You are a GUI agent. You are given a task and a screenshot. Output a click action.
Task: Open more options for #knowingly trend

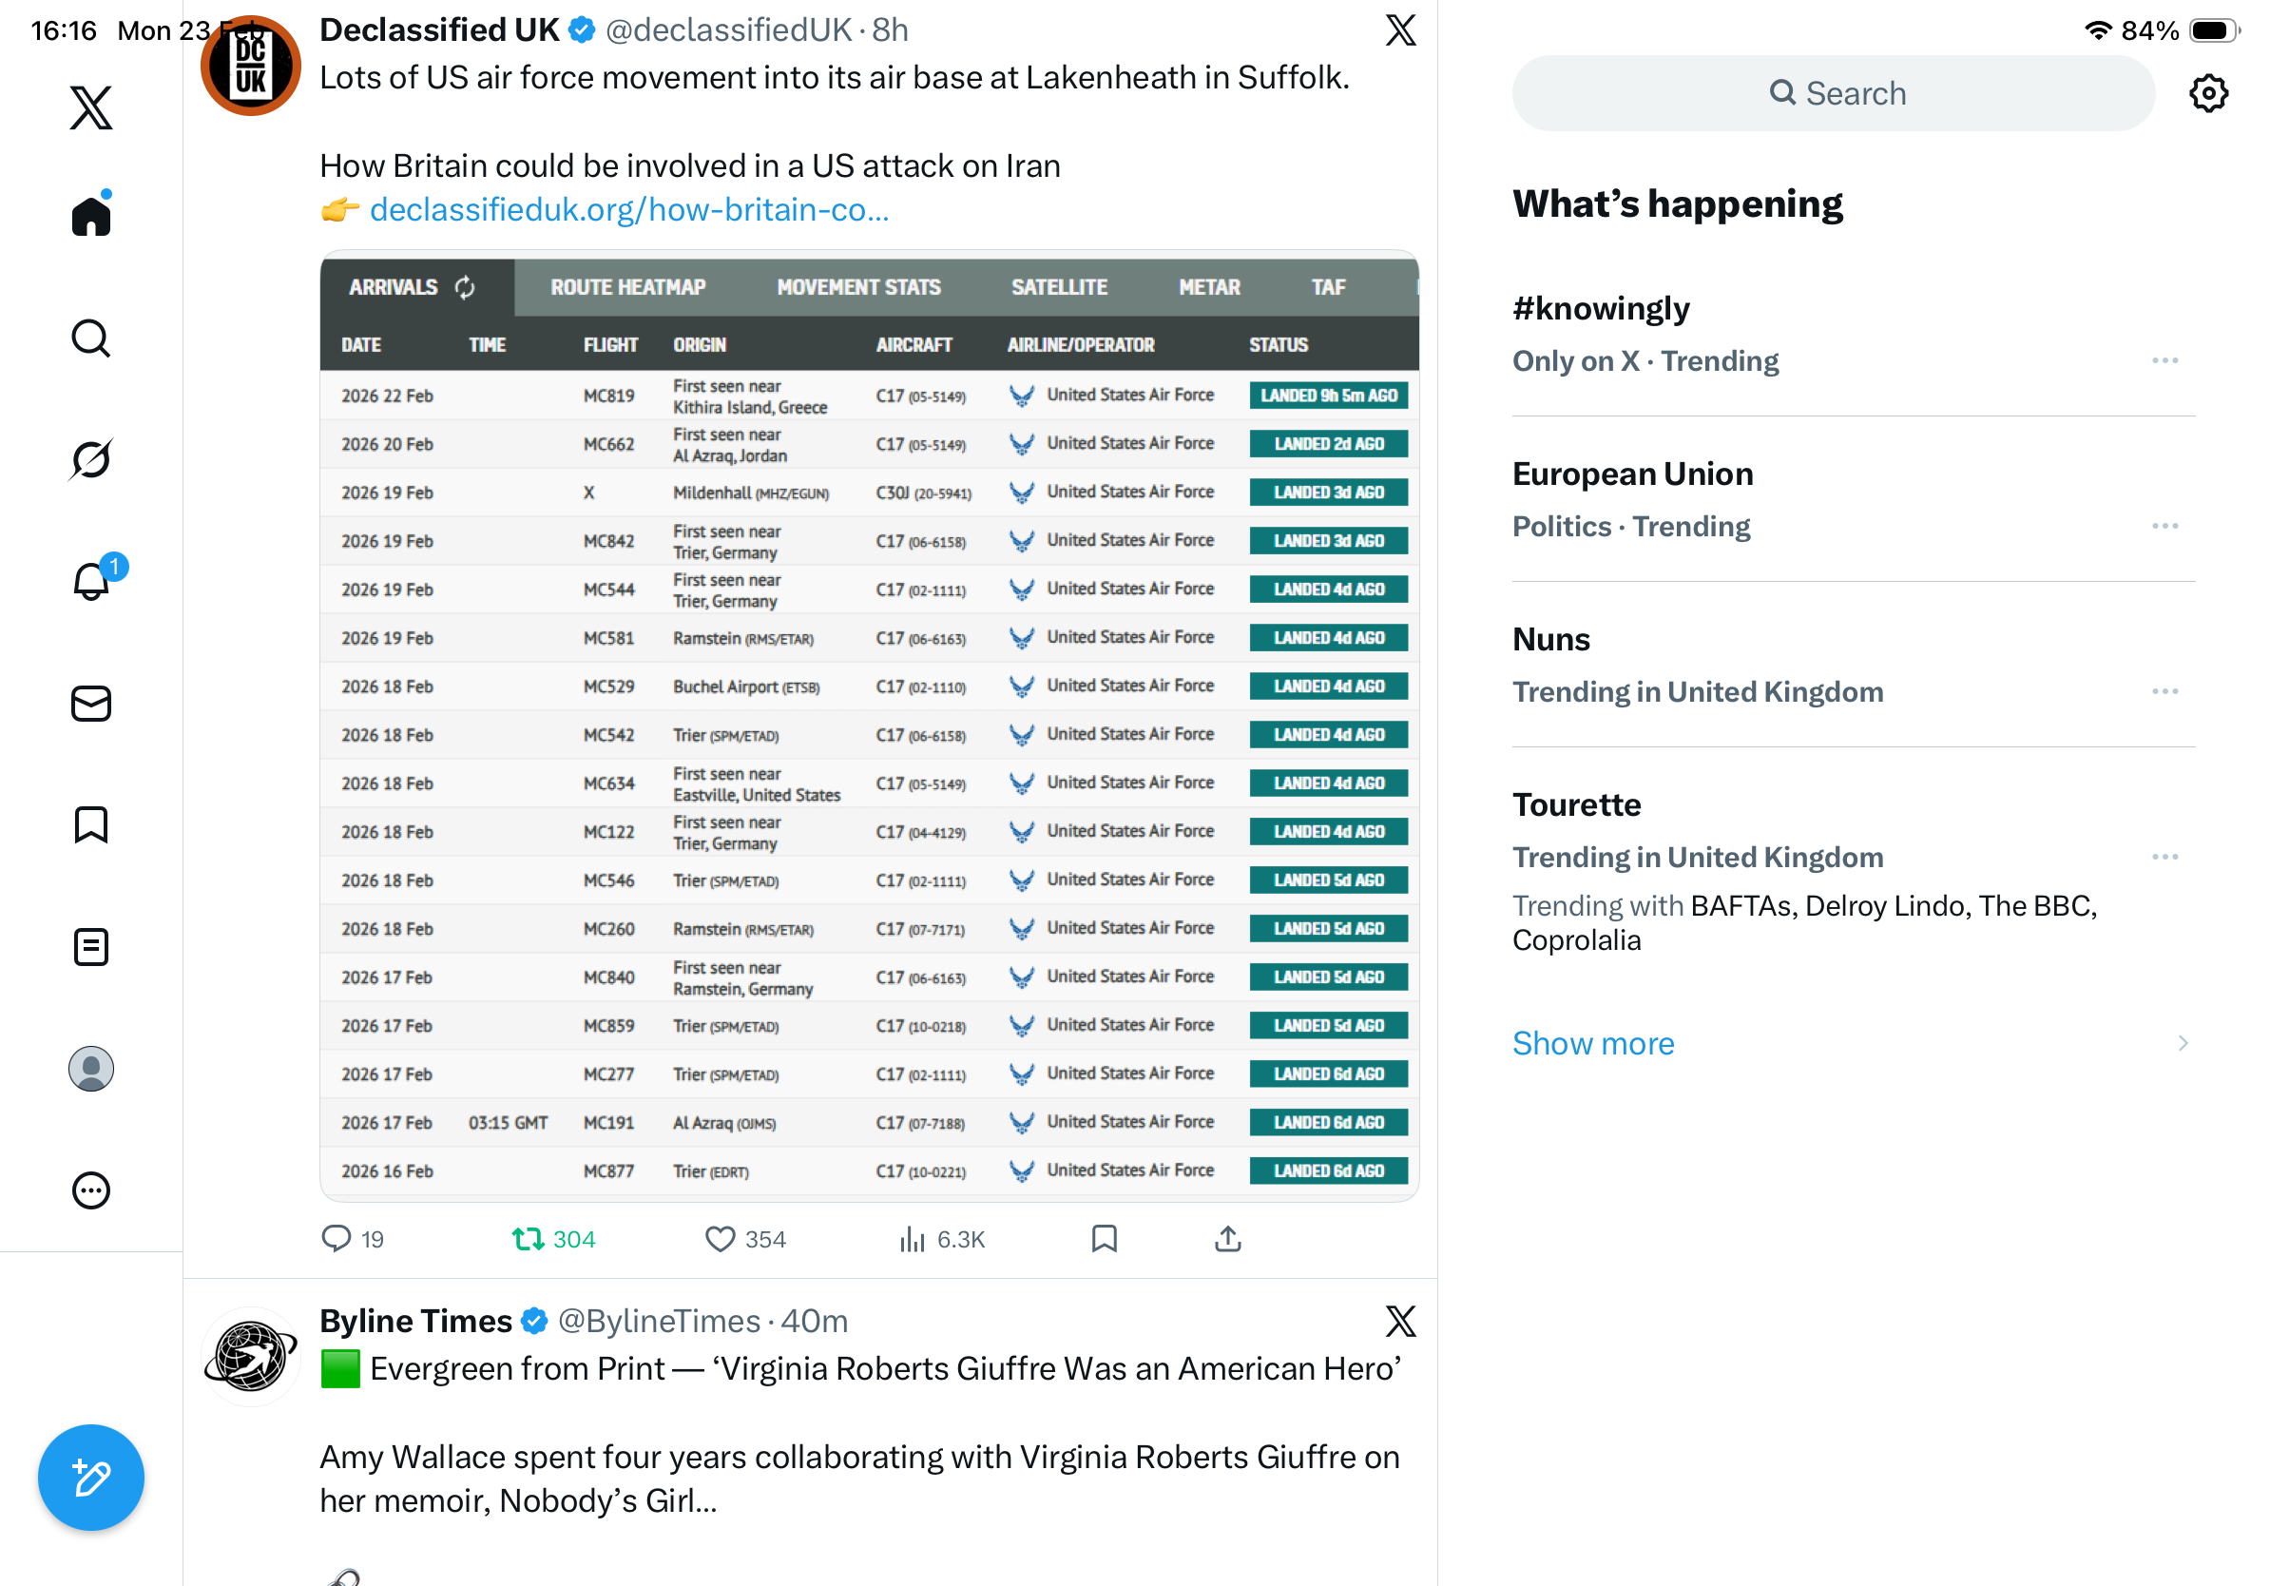[x=2164, y=361]
